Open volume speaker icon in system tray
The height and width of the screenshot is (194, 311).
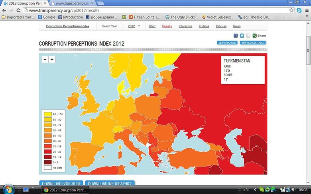(293, 190)
